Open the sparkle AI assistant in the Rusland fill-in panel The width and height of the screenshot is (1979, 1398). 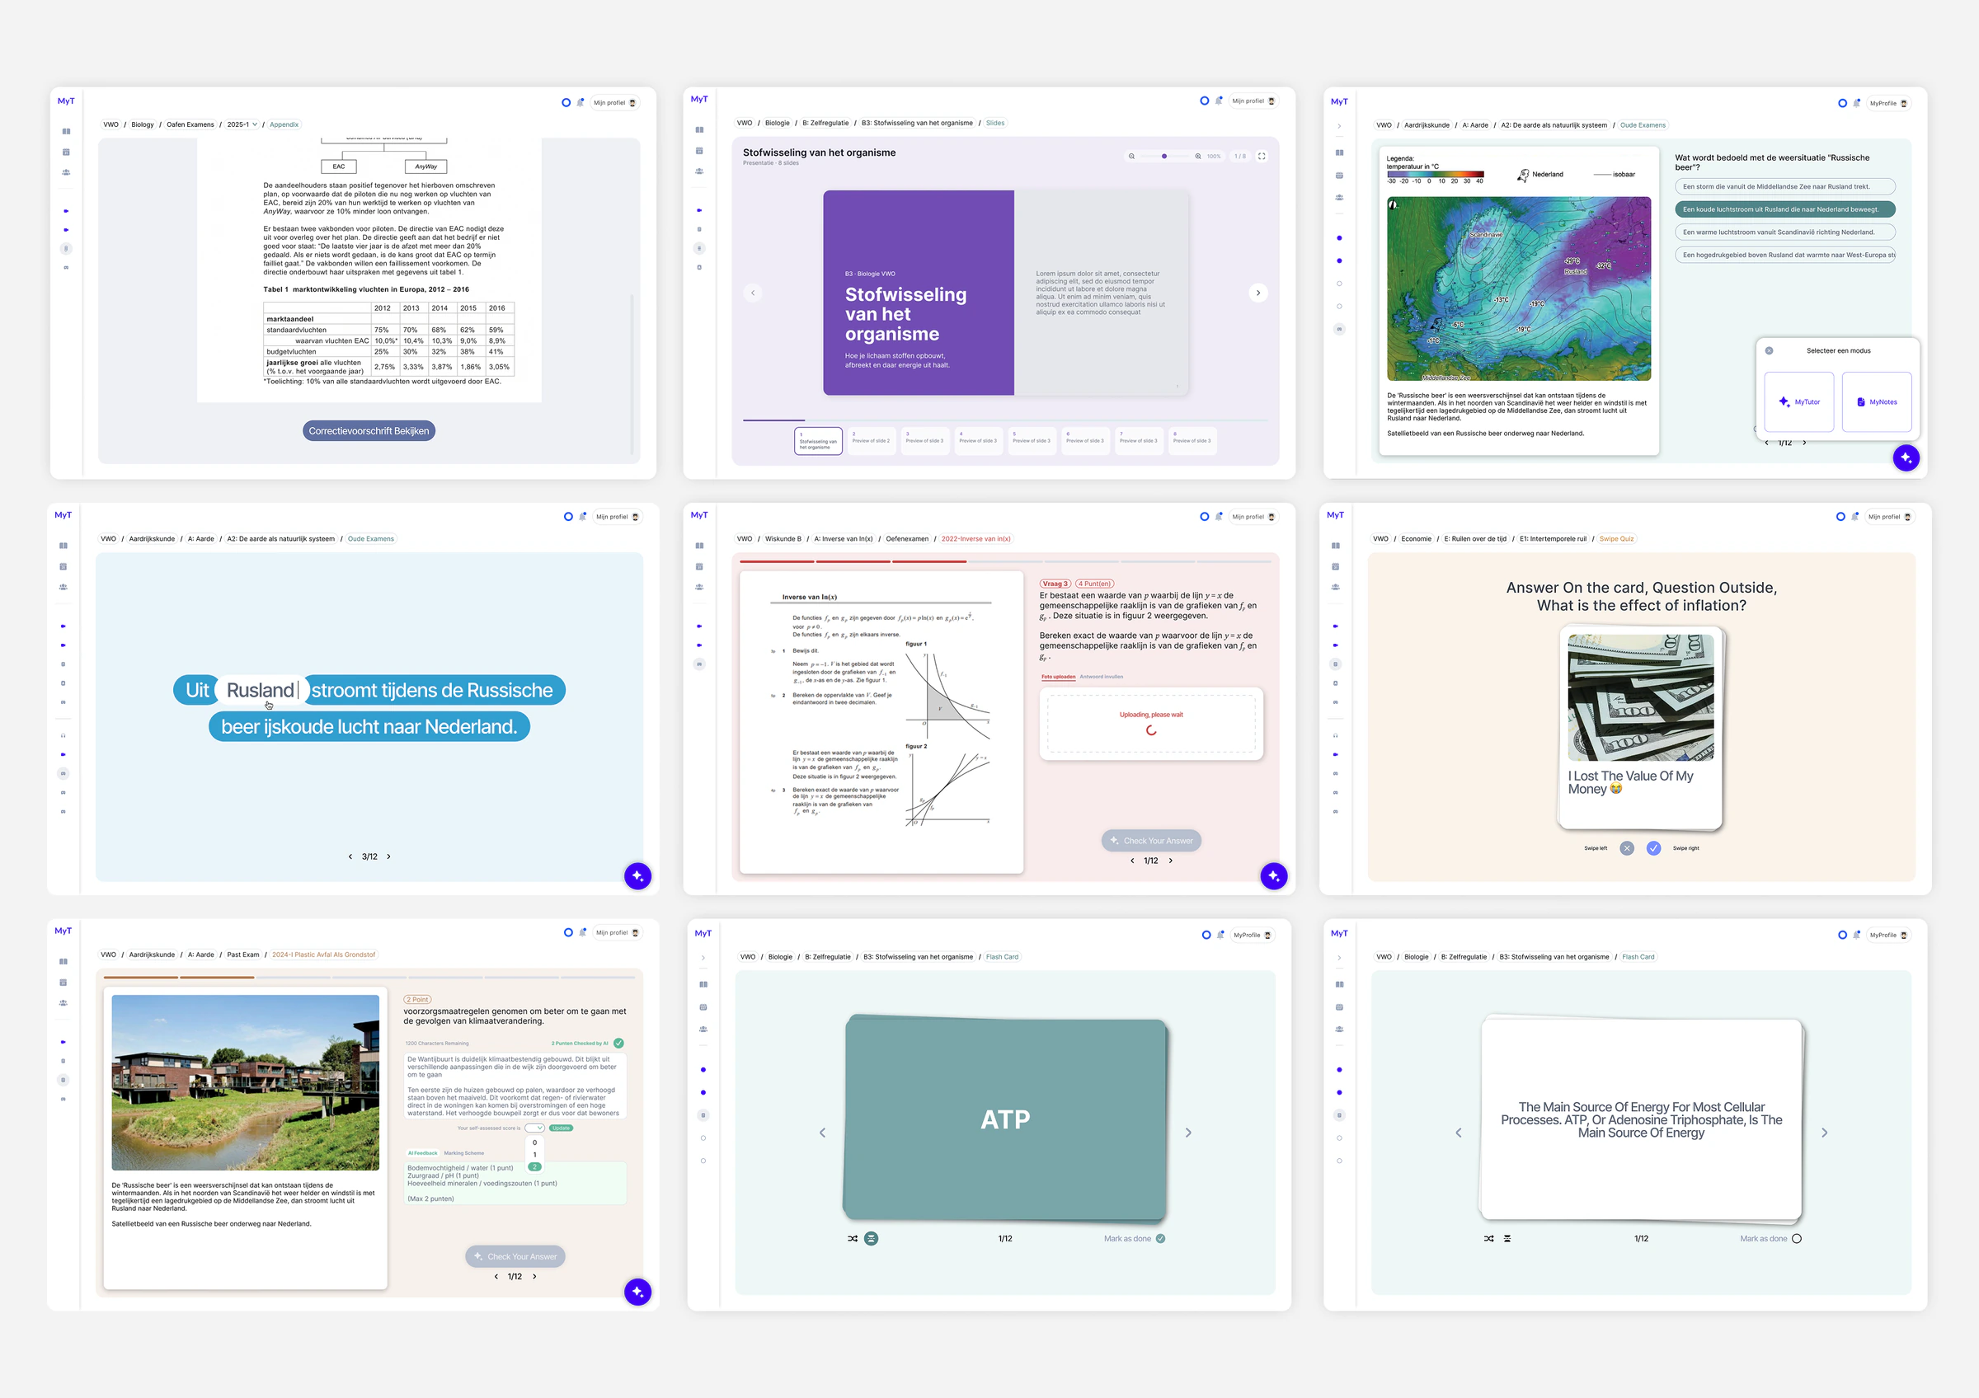click(x=638, y=876)
